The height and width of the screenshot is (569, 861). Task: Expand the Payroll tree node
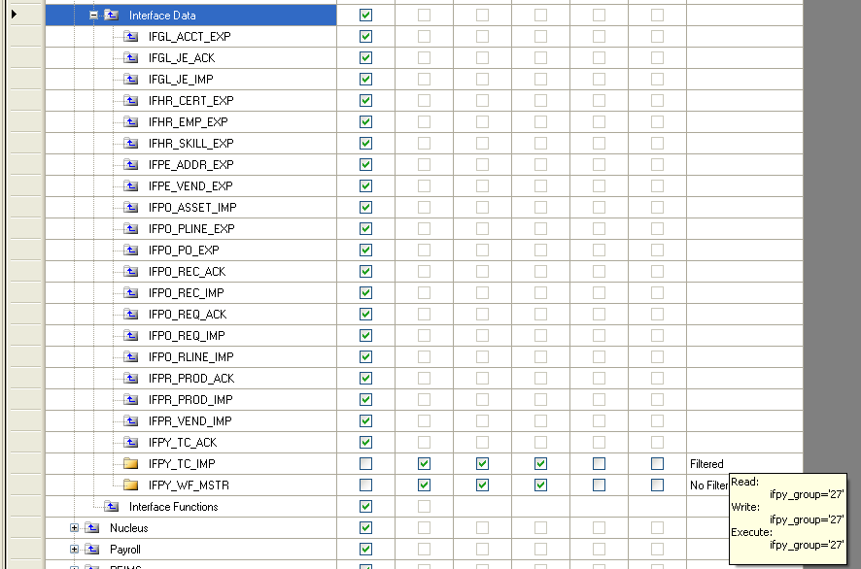point(75,549)
